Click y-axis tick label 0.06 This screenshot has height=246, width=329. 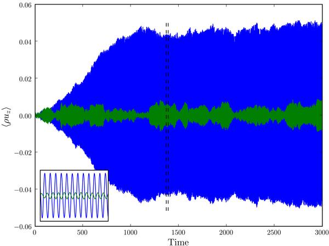coord(22,5)
